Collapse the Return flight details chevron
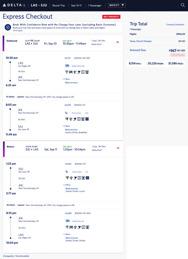 pos(118,148)
